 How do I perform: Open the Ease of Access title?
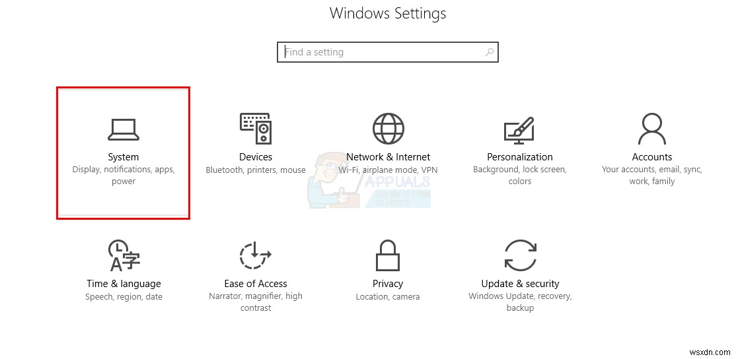tap(256, 284)
